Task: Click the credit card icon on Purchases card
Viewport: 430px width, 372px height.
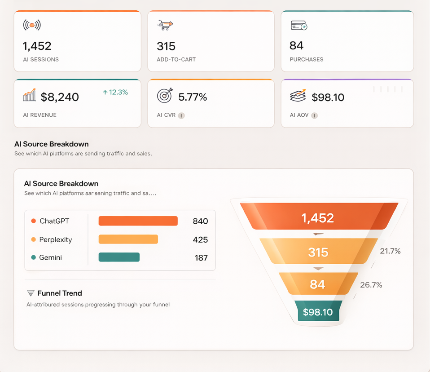Action: click(x=299, y=25)
